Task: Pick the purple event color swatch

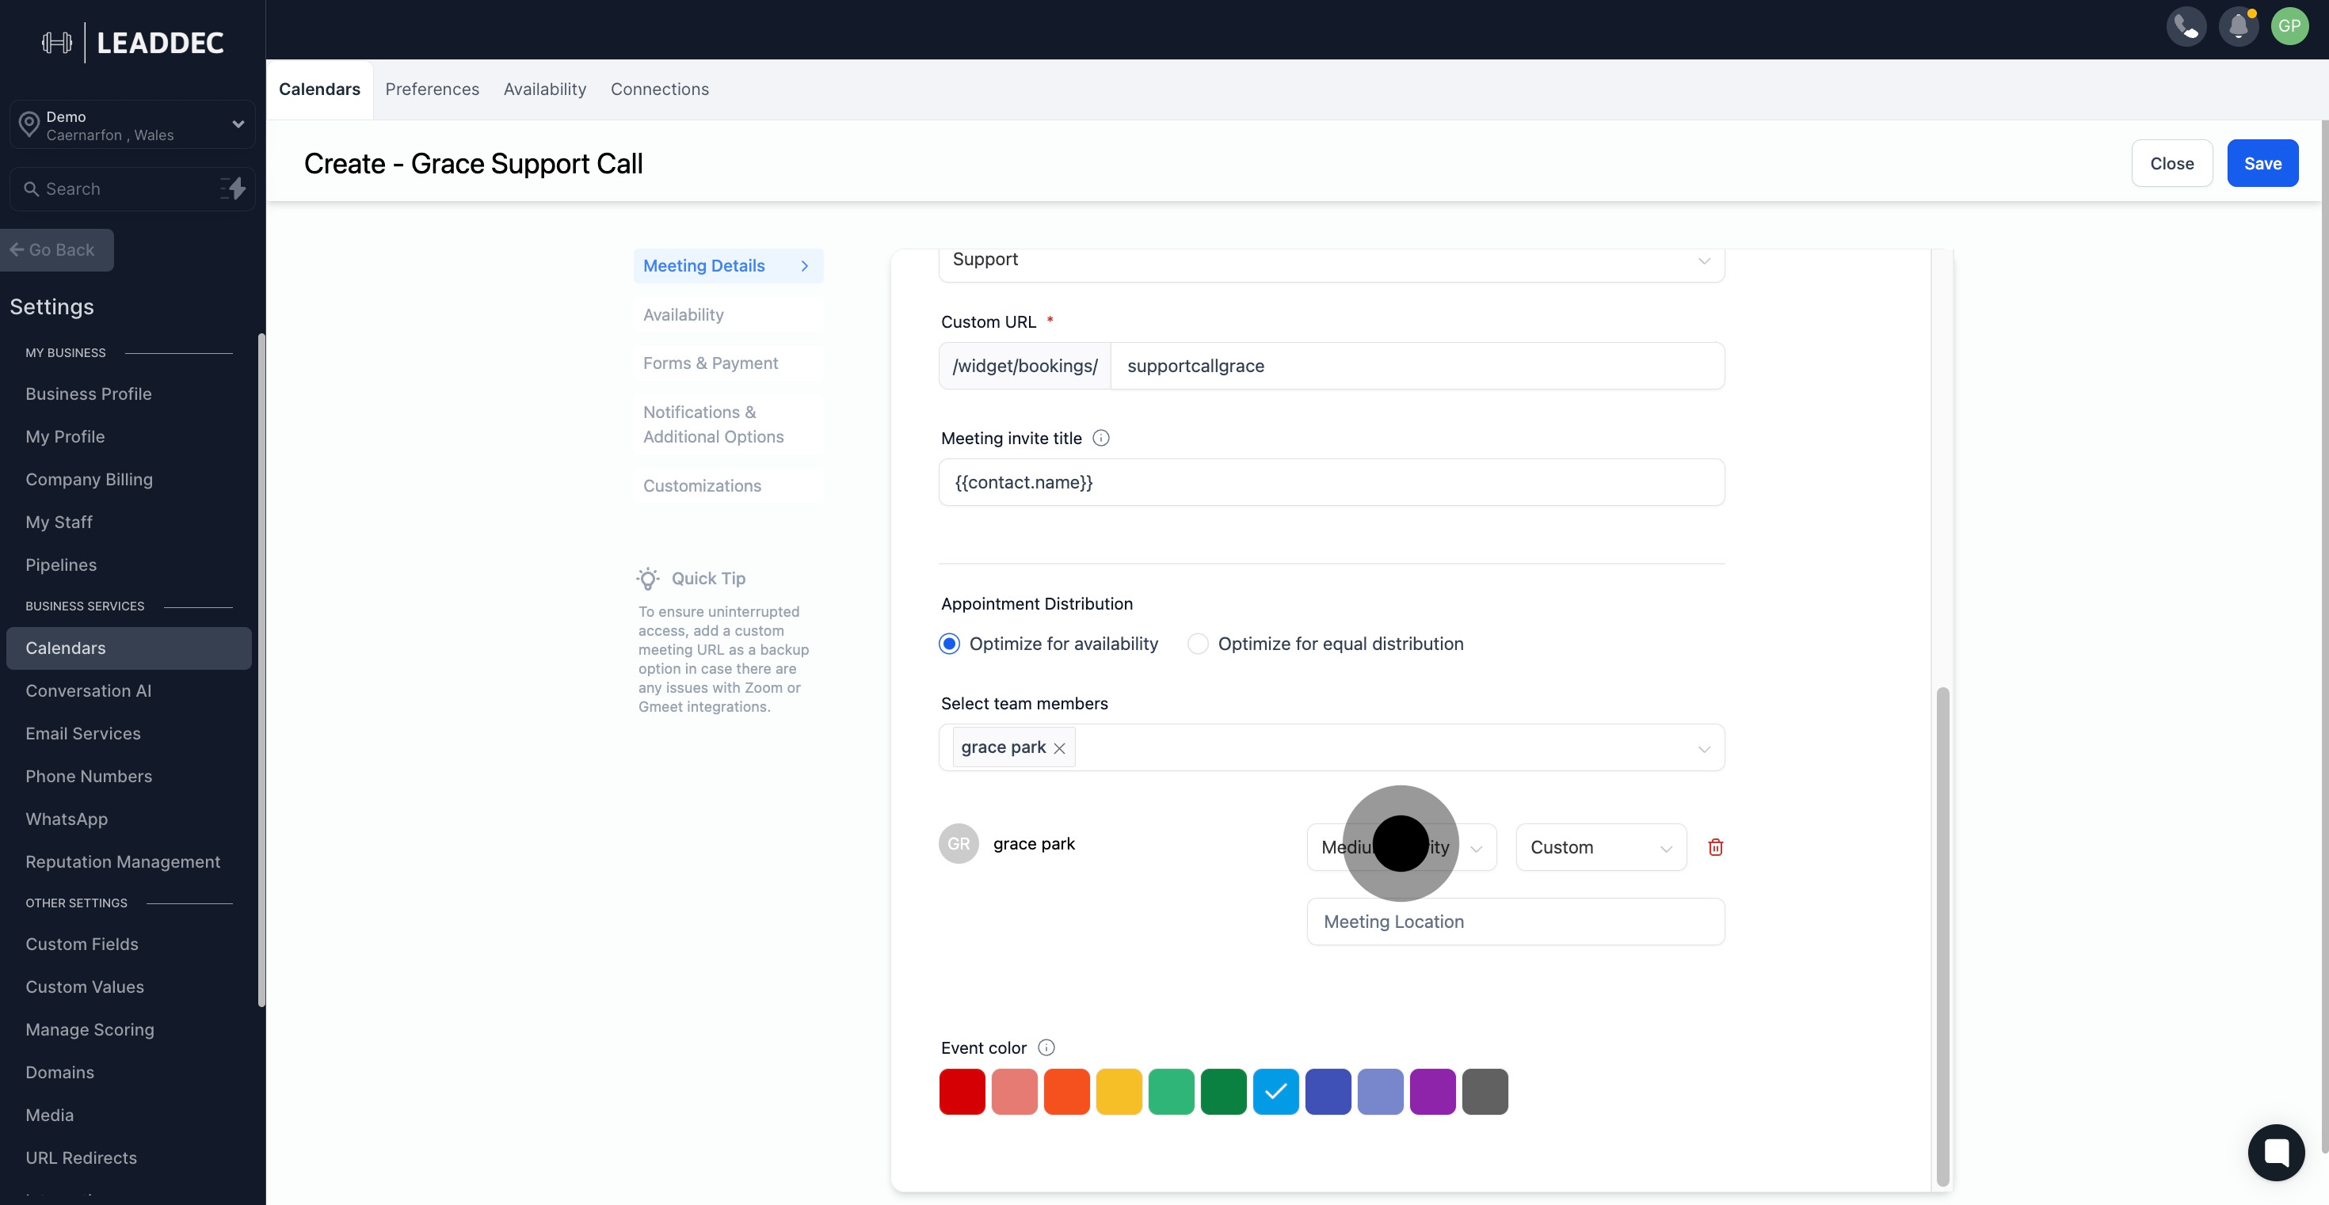Action: point(1432,1092)
